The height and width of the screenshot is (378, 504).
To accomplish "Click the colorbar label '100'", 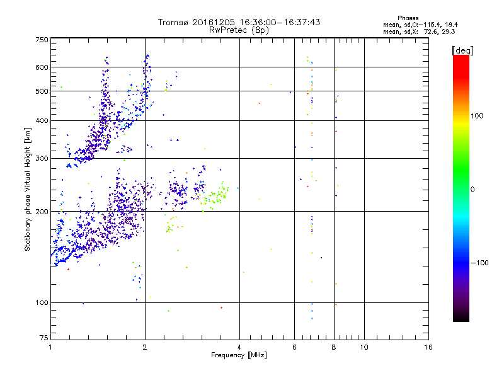I will pyautogui.click(x=477, y=116).
